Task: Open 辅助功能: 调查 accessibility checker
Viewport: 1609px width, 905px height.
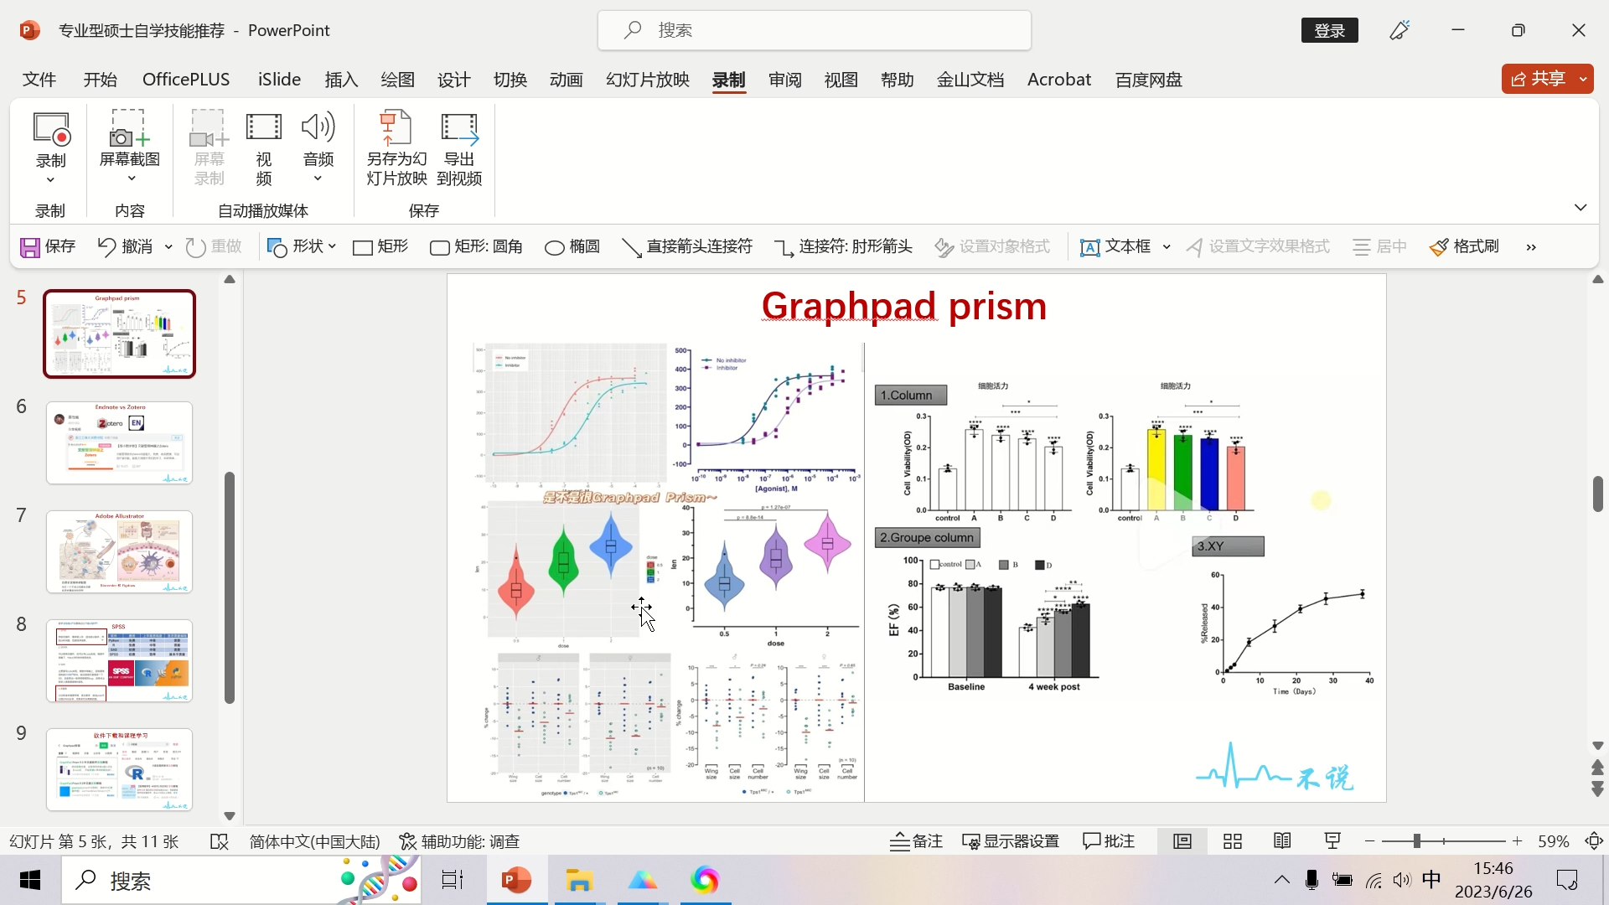Action: pos(459,841)
